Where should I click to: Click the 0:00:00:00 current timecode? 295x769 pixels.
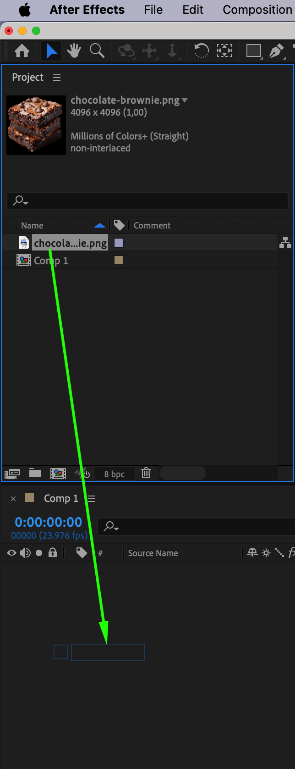[x=49, y=522]
